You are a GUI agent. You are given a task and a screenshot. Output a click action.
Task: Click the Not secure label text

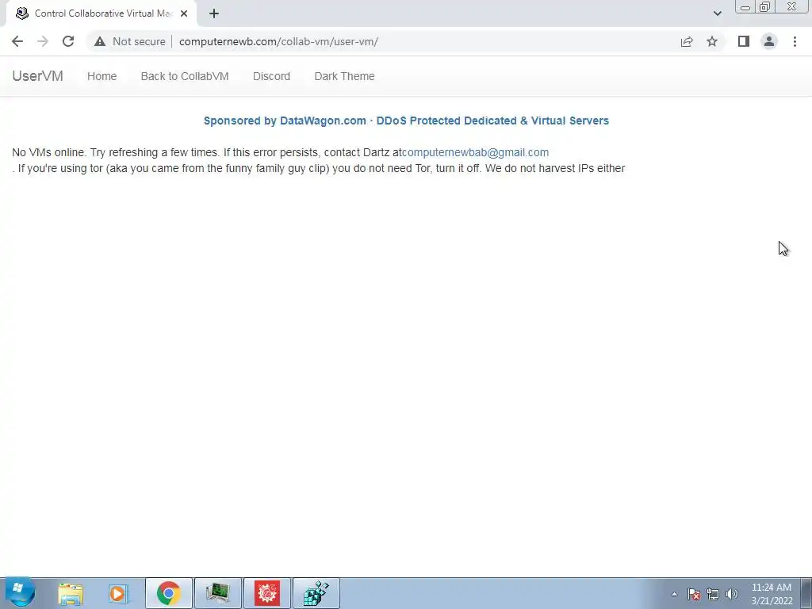[139, 41]
